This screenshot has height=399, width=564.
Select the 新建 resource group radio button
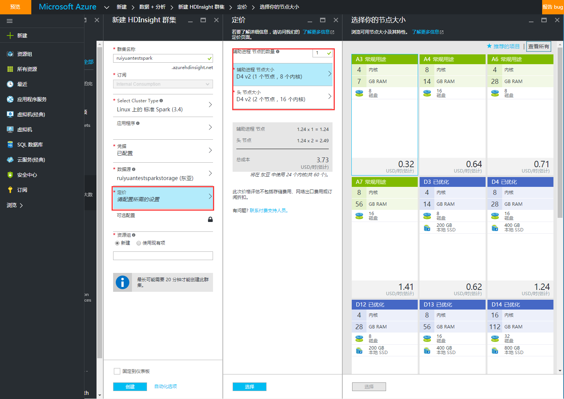tap(117, 243)
